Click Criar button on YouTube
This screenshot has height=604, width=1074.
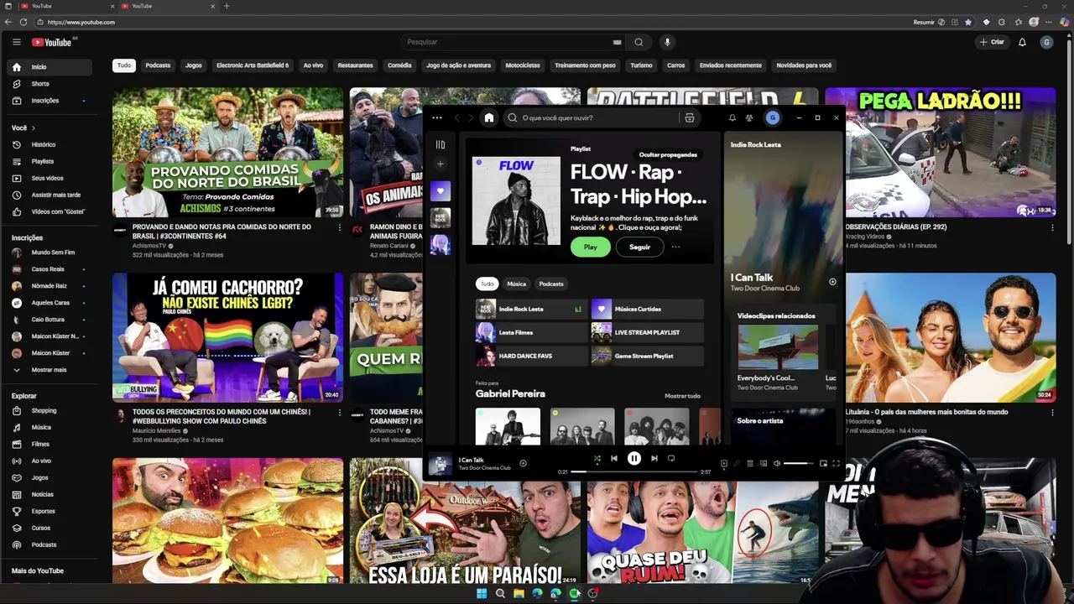[991, 42]
